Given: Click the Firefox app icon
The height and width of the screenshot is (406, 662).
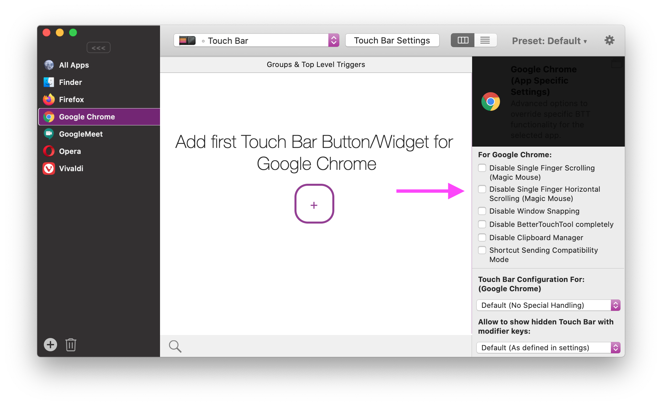Looking at the screenshot, I should tap(49, 100).
